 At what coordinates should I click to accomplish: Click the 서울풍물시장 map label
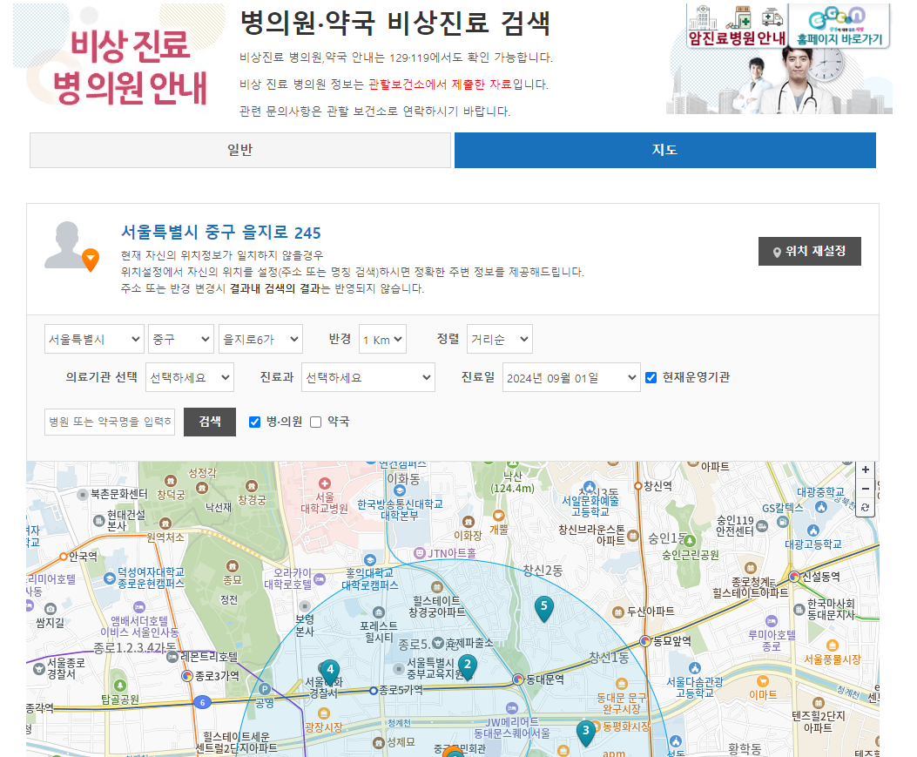point(833,659)
